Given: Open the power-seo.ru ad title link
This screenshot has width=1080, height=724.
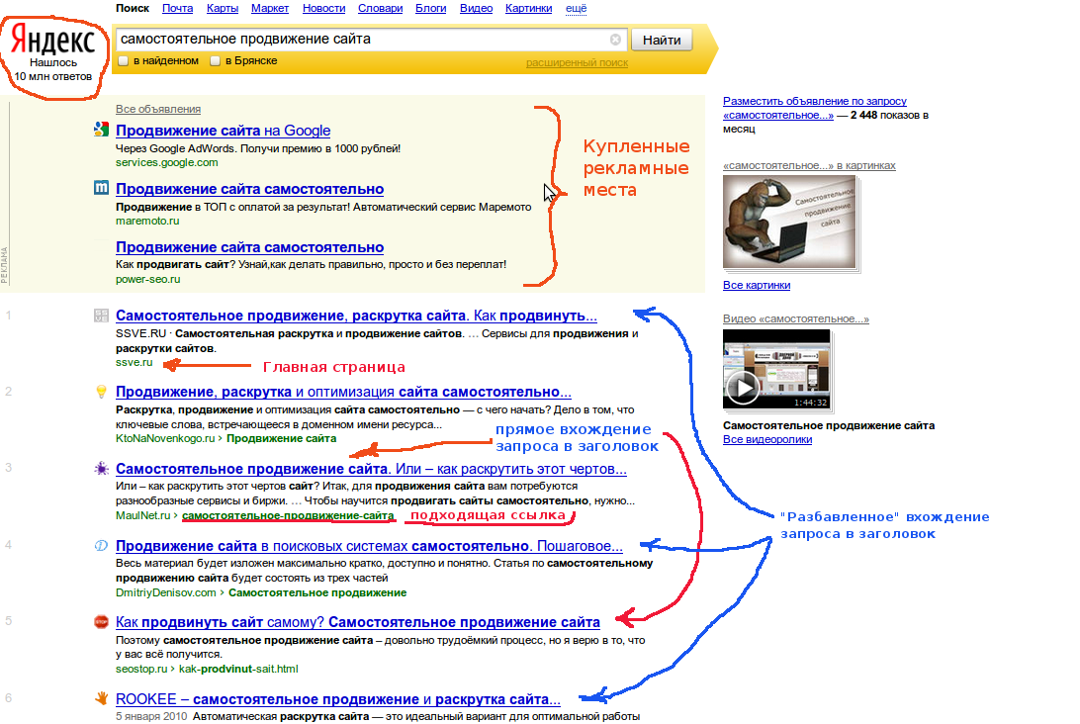Looking at the screenshot, I should [250, 247].
